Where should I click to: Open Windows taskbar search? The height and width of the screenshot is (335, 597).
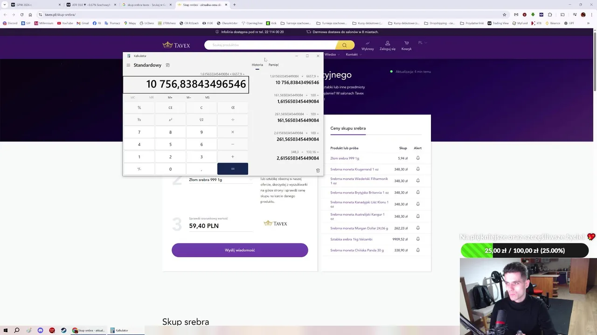(17, 330)
